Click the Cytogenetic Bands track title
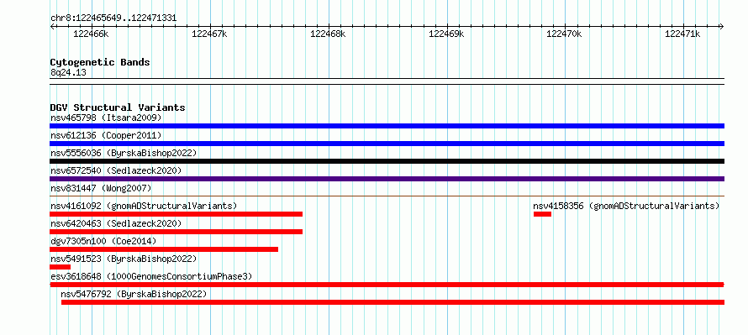748x335 pixels. point(100,62)
